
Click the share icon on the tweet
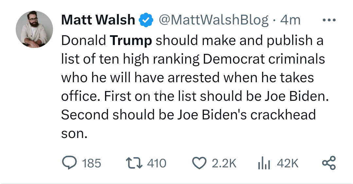pos(329,163)
